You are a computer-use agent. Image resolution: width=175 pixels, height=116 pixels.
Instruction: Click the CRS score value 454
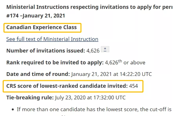tap(134, 86)
